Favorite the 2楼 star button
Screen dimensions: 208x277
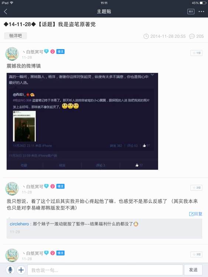tap(196, 188)
